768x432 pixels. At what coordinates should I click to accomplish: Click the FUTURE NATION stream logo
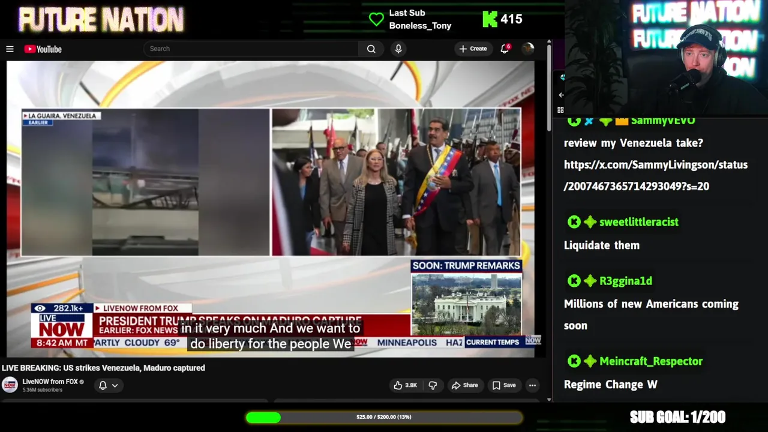(101, 20)
